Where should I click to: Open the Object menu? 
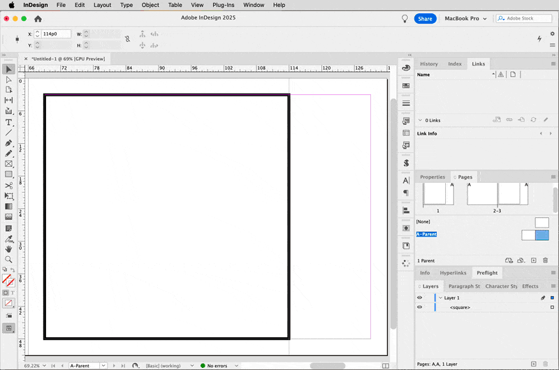pos(150,5)
